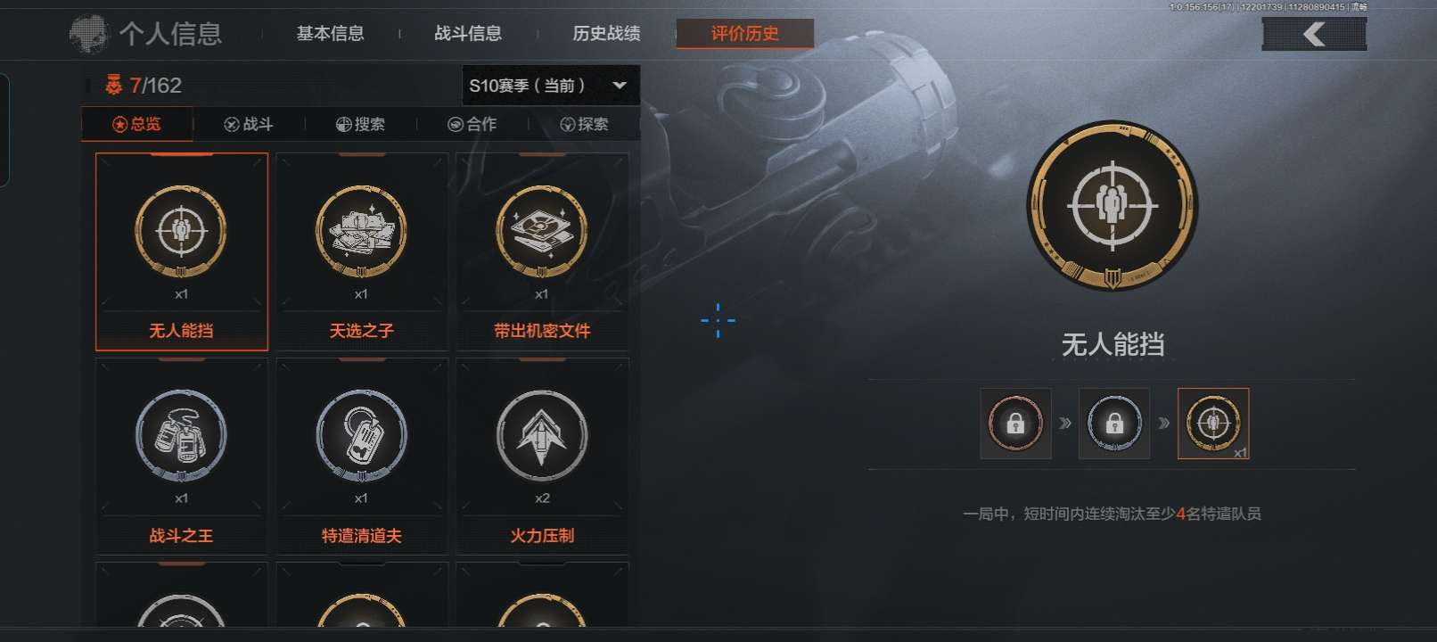Filter badges by 战斗 category
The image size is (1437, 642).
coord(249,124)
